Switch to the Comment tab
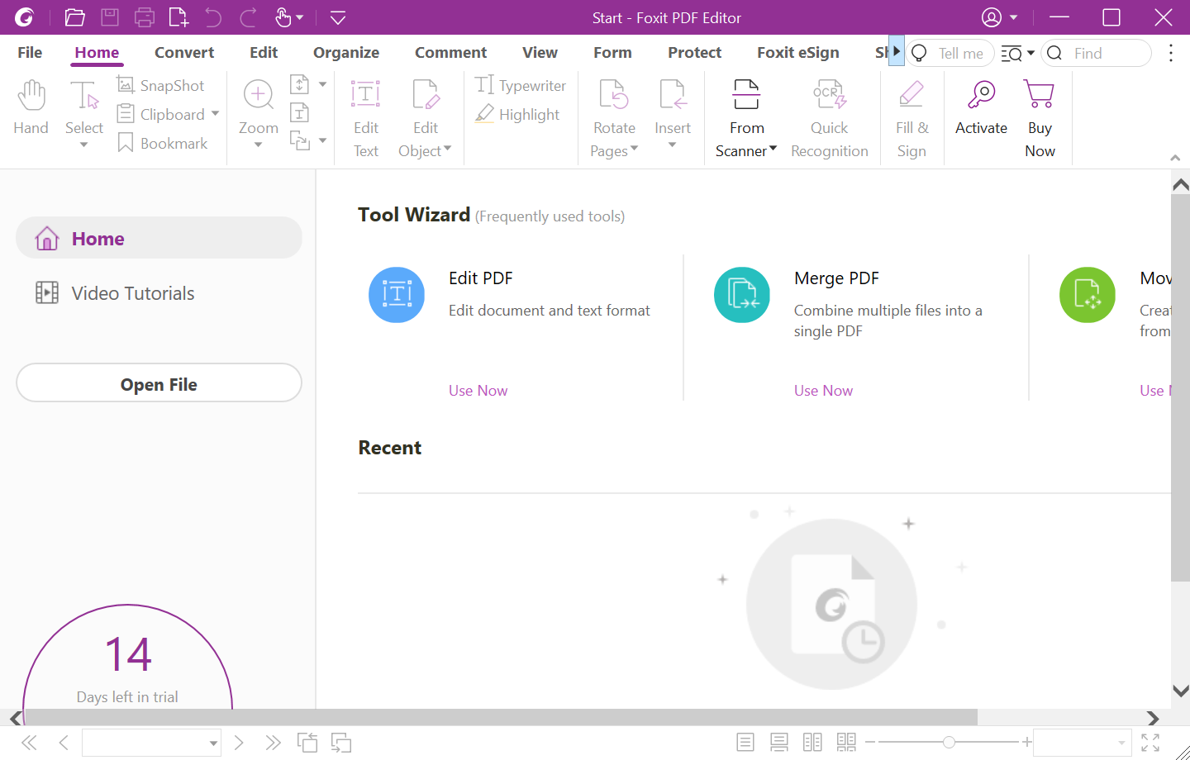Screen dimensions: 1190x760 tap(451, 52)
